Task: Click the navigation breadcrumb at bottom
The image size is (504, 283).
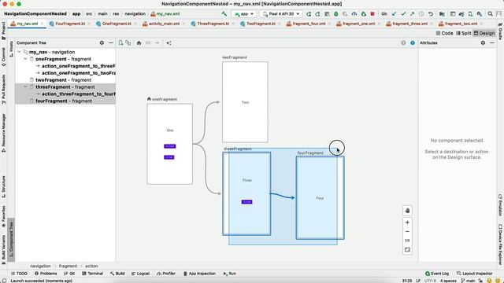Action: [x=40, y=266]
